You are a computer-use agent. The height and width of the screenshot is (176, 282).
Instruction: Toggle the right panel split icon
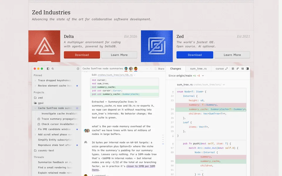tap(247, 69)
